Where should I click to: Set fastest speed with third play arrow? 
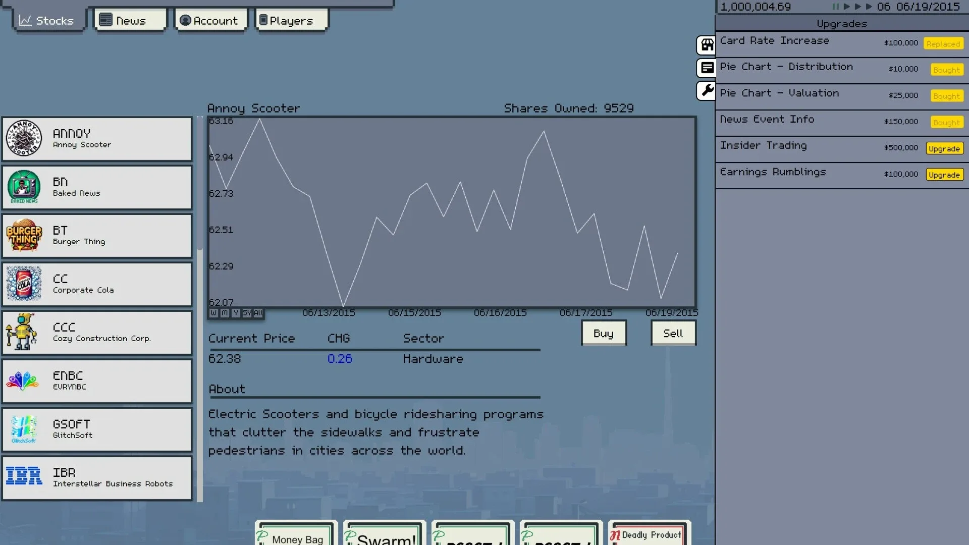[x=869, y=7]
